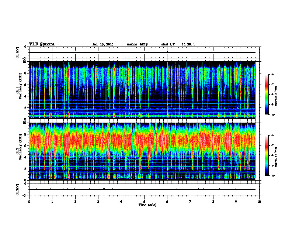Viewport: 292px width, 226px height.
Task: Click the "4" frequency tick of ch.1 panel
Action: point(26,96)
